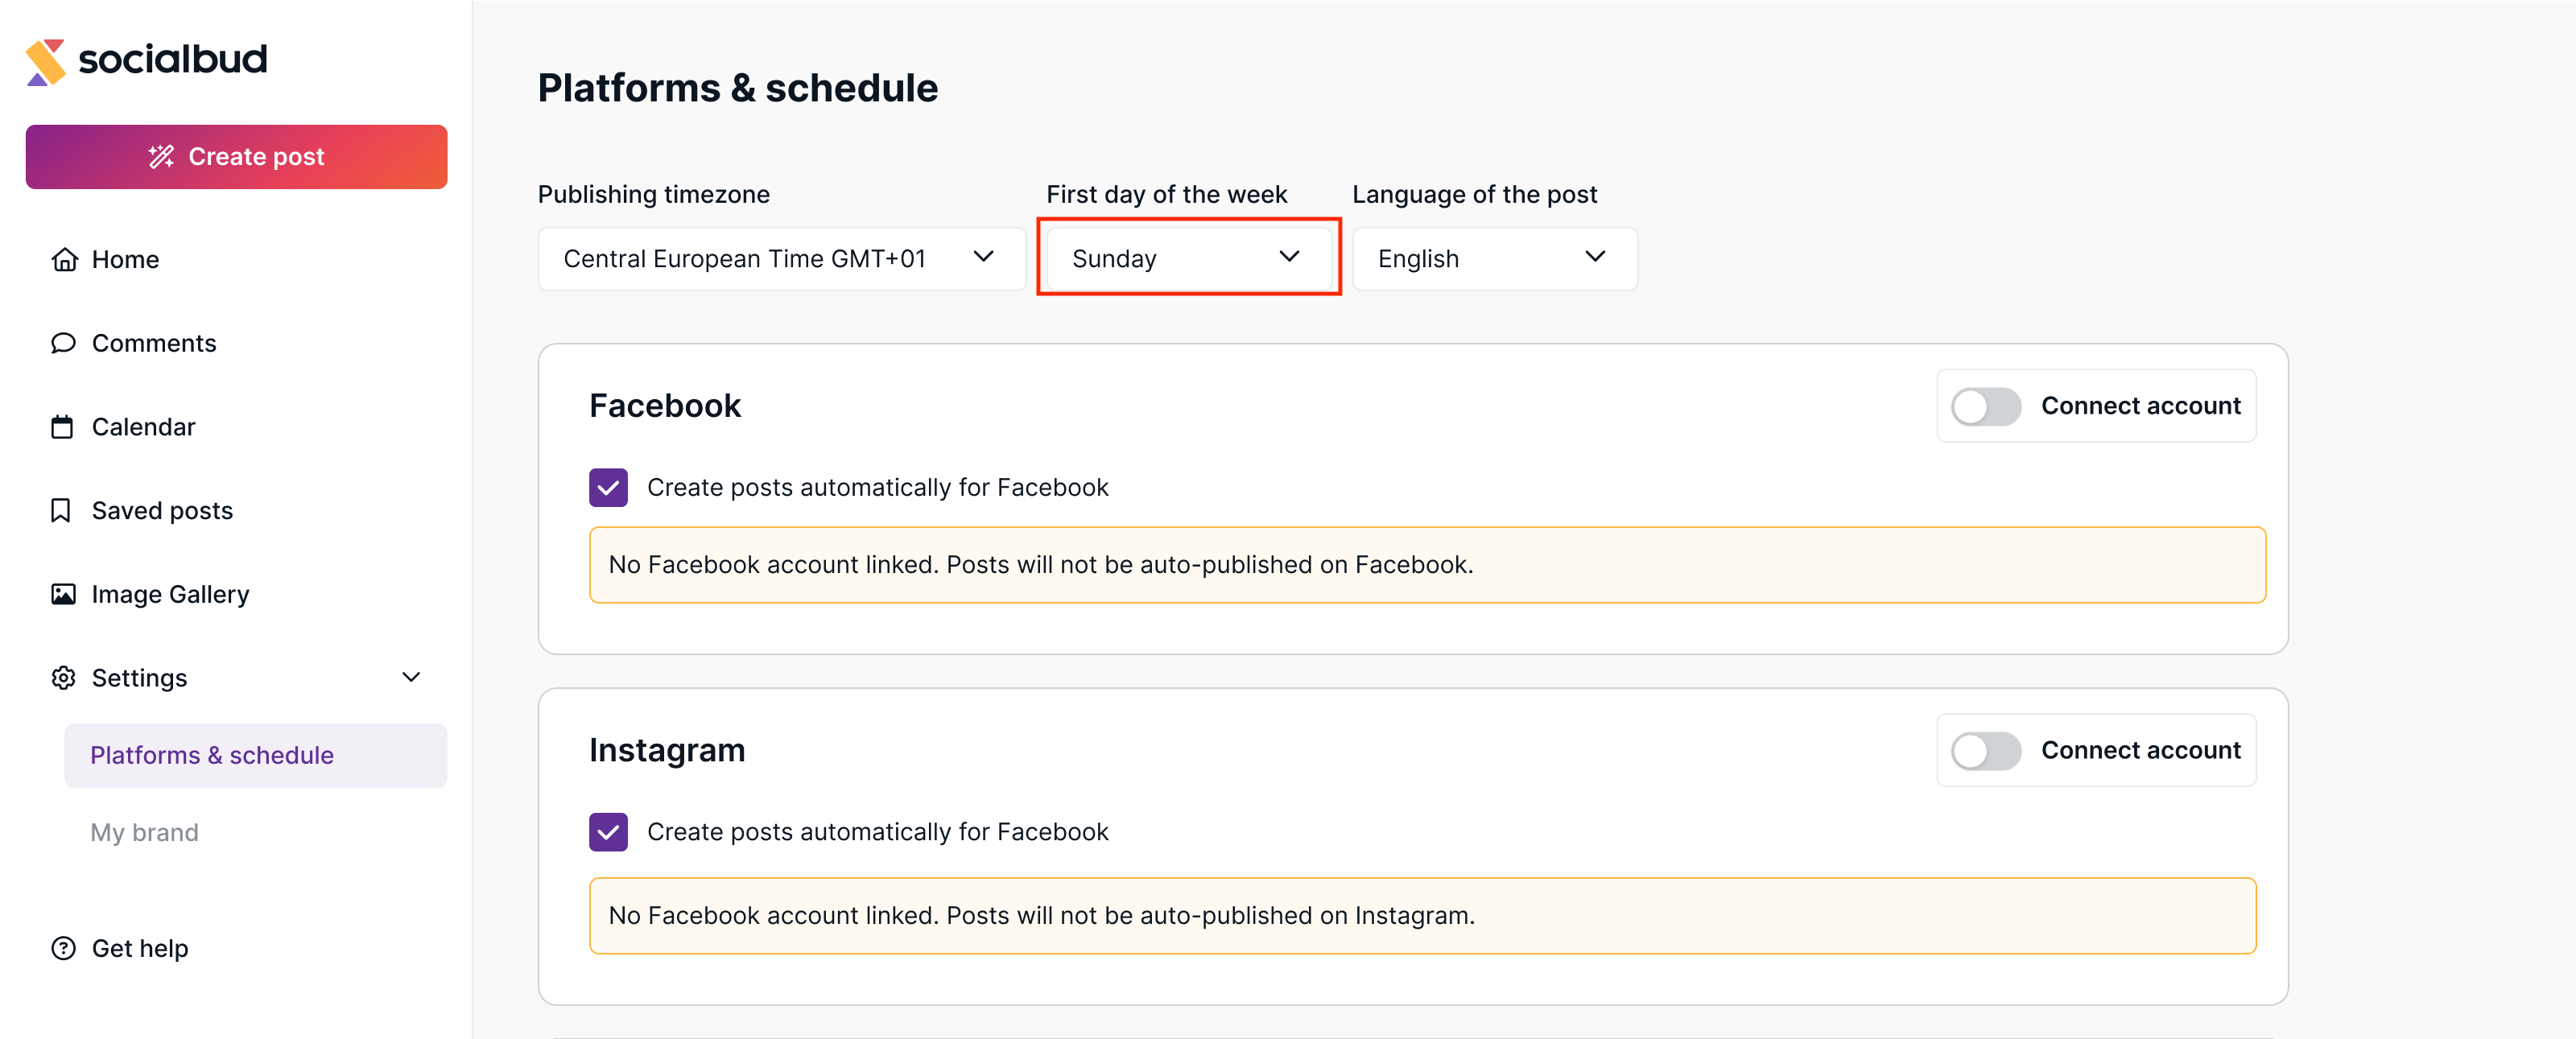This screenshot has width=2576, height=1039.
Task: Click the Facebook no-account warning banner
Action: coord(1427,565)
